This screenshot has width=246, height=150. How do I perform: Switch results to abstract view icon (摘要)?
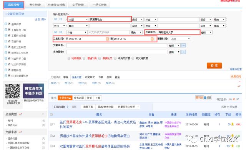click(208, 98)
